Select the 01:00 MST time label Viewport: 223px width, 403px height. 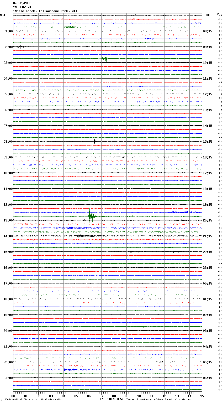pos(8,31)
